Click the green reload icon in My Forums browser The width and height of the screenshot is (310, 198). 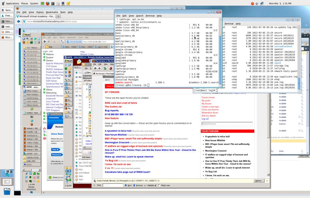(x=105, y=68)
